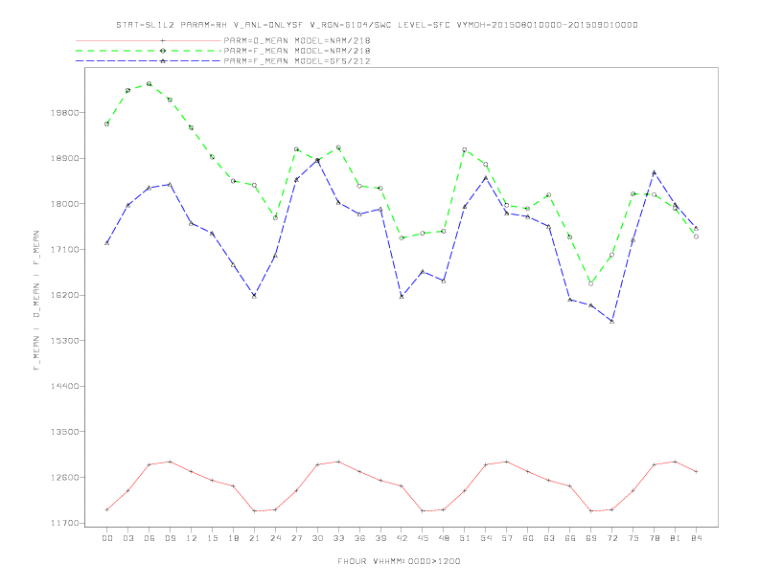Click red O_MEAN line marker at hour 00
Image resolution: width=759 pixels, height=586 pixels.
click(x=107, y=509)
